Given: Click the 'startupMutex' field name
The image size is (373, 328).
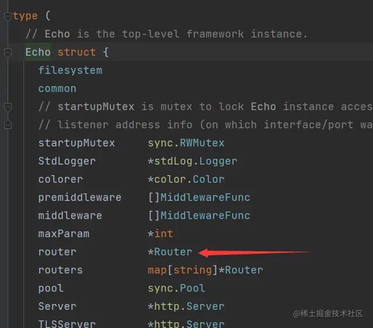Looking at the screenshot, I should [x=77, y=143].
